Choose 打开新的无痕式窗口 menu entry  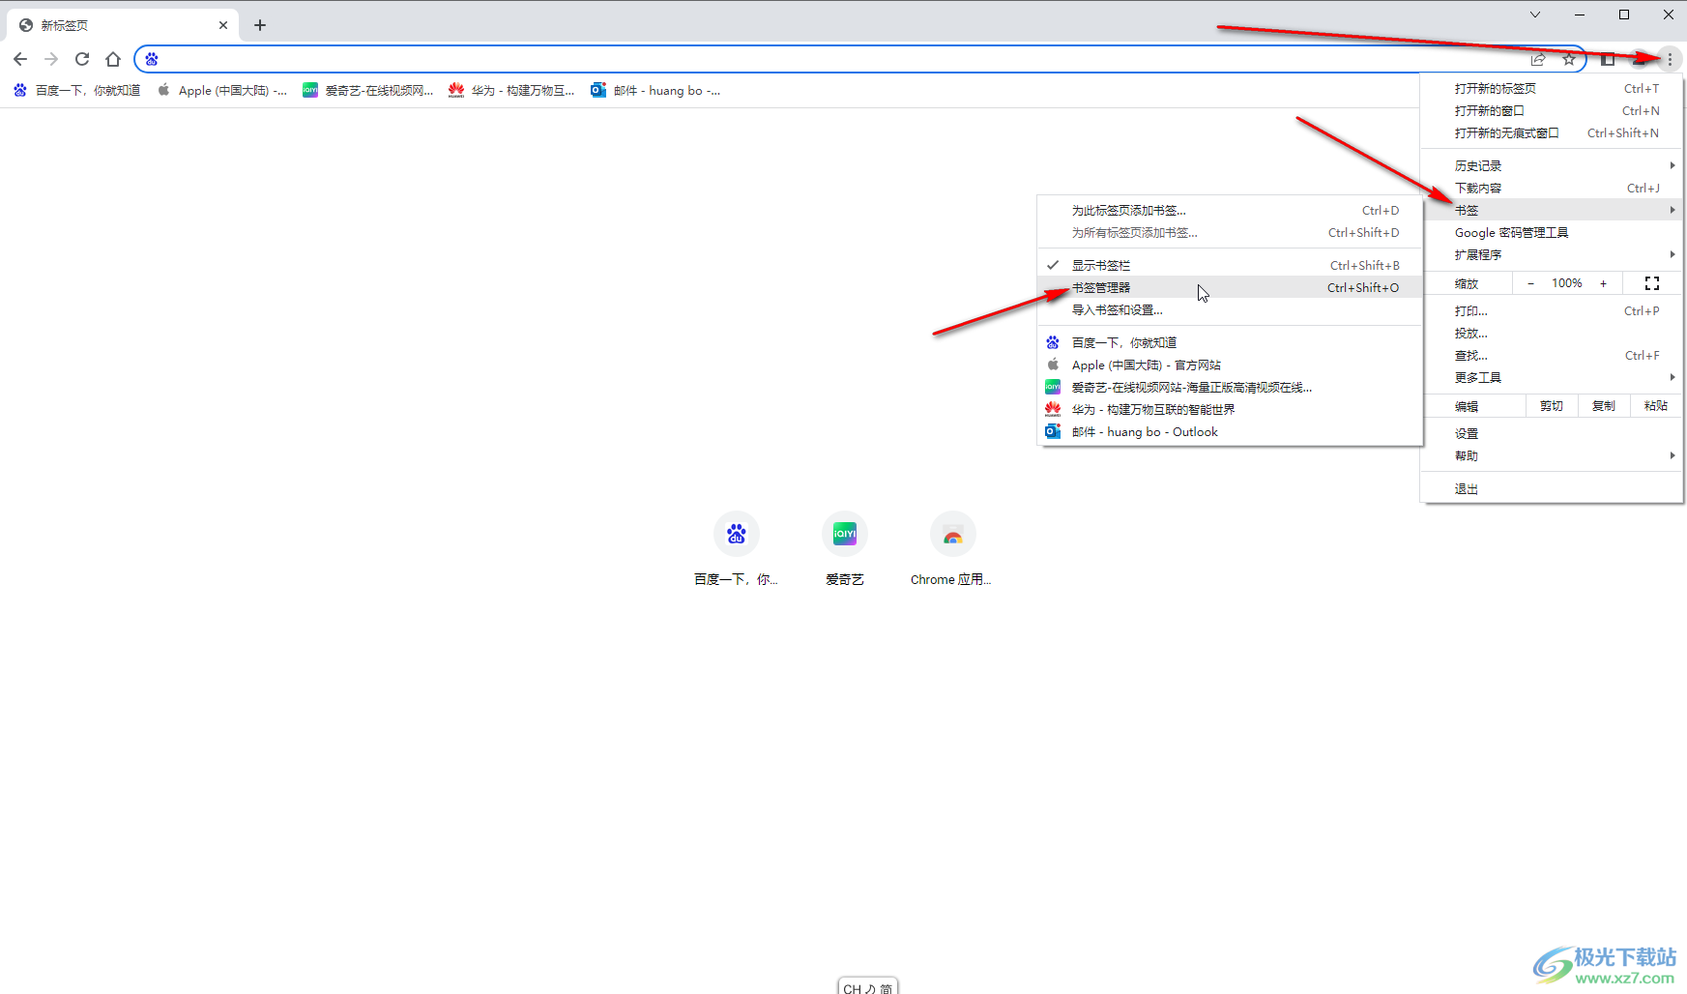[x=1552, y=132]
